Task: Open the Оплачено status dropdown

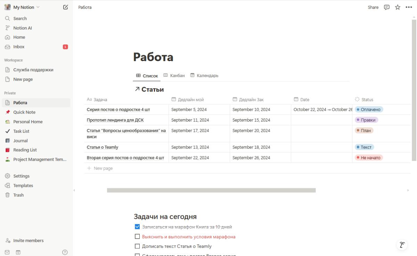Action: point(369,109)
